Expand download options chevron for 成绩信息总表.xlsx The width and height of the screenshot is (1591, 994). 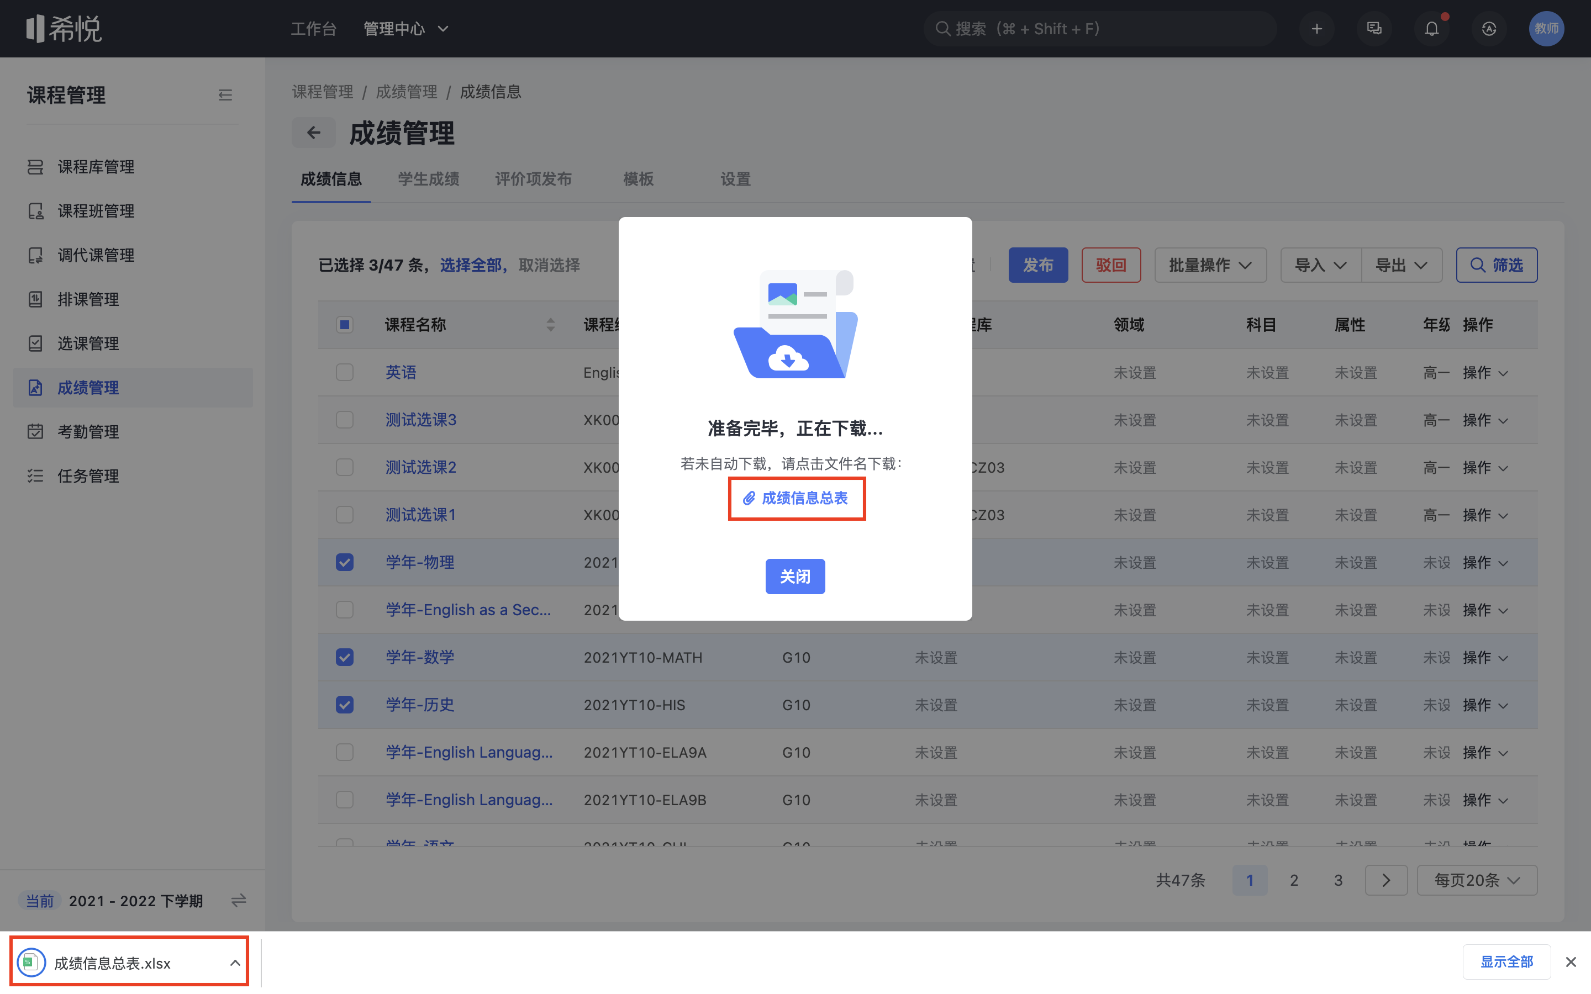pos(235,963)
